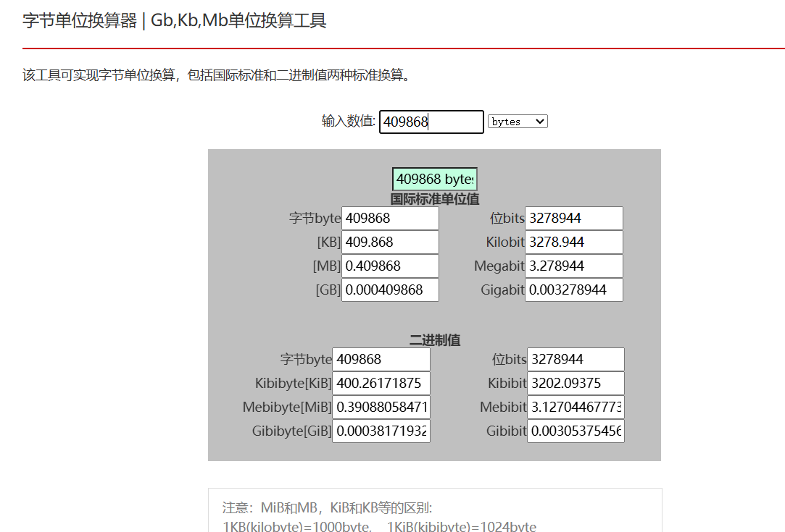The height and width of the screenshot is (532, 785).
Task: Click the [GB] field showing 0.000409868
Action: [x=390, y=290]
